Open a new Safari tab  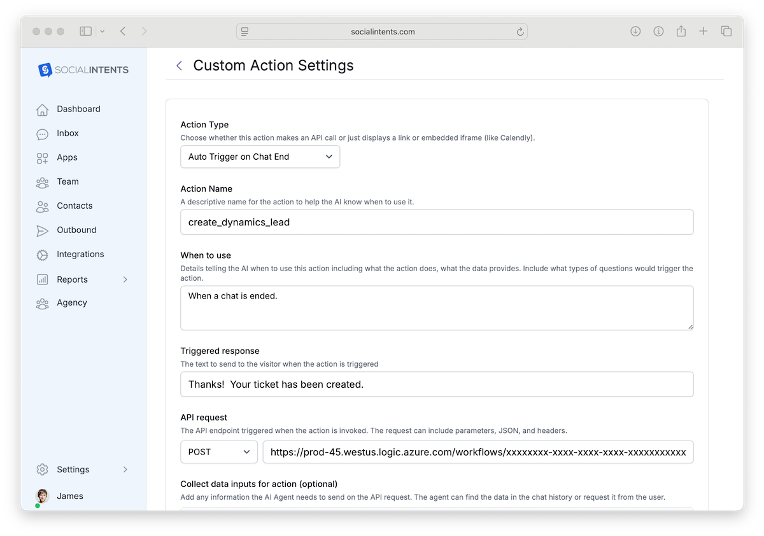point(704,31)
